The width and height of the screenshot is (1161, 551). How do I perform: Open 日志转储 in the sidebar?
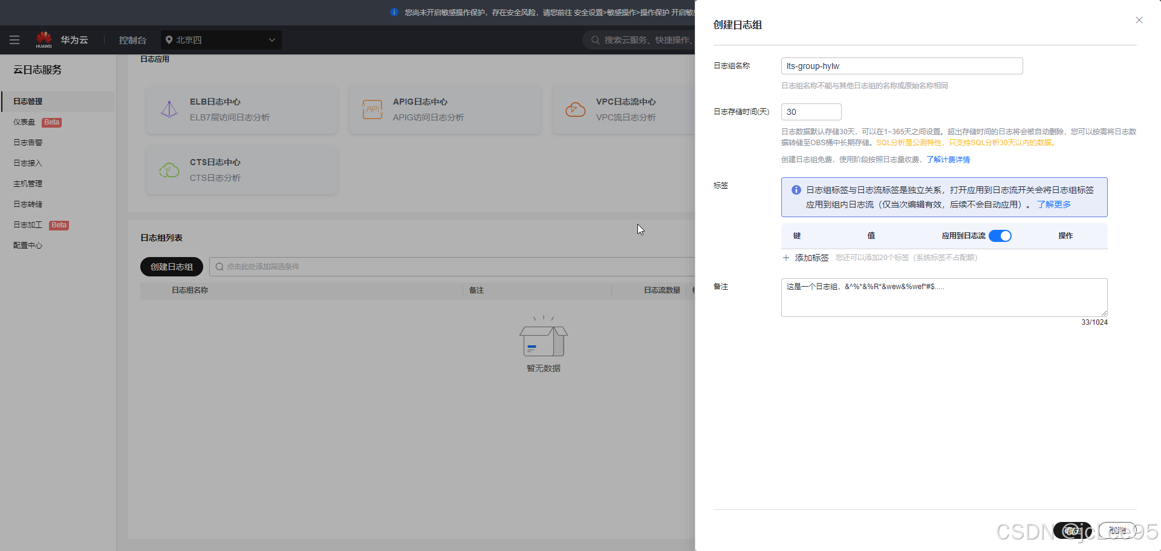[28, 204]
